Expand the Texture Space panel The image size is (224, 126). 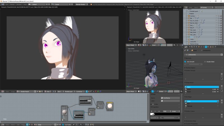point(190,68)
